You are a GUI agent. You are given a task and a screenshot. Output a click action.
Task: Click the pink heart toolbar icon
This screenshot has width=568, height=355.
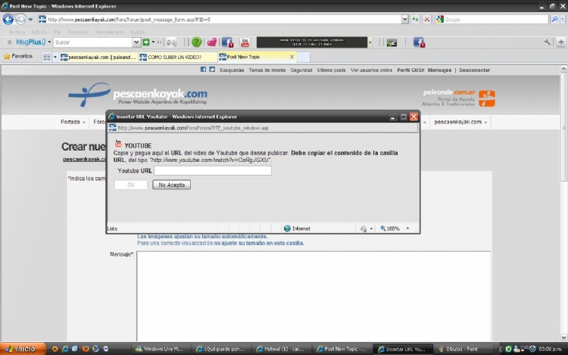[x=212, y=42]
